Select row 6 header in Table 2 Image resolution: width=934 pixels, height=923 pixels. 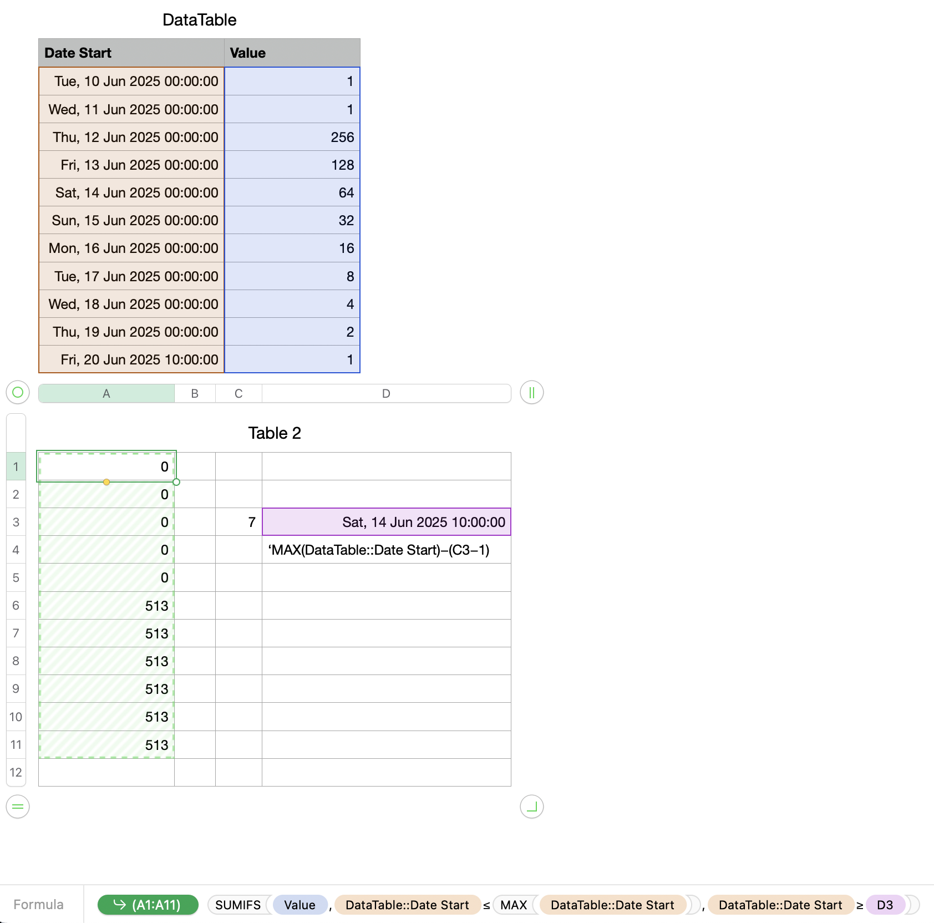(16, 605)
